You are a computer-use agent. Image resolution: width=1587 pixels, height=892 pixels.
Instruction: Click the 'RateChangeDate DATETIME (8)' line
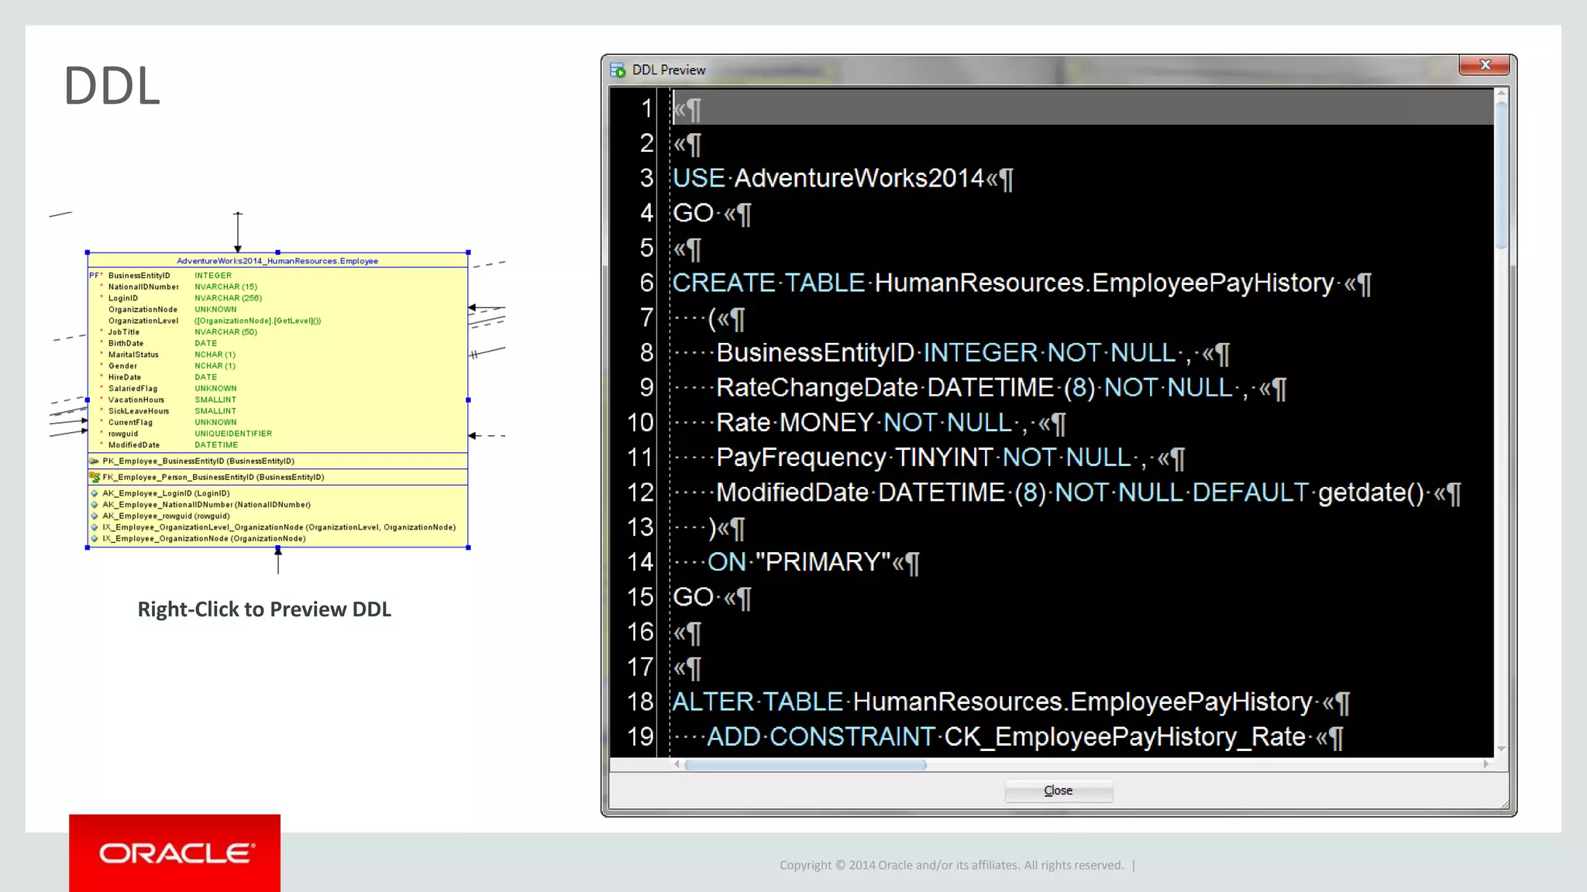click(x=979, y=388)
